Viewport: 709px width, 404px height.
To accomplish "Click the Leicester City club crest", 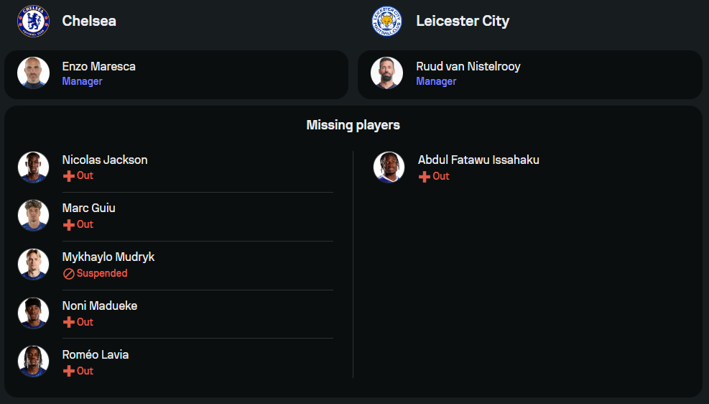I will click(386, 21).
